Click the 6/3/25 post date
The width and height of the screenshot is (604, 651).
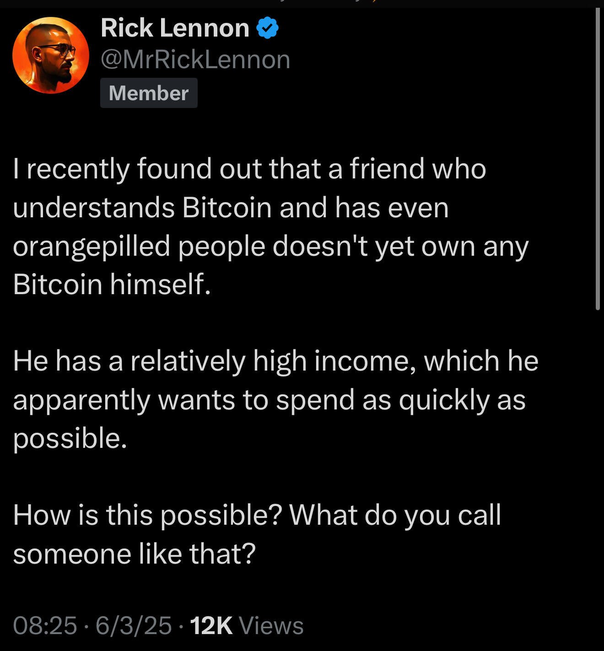pyautogui.click(x=134, y=625)
